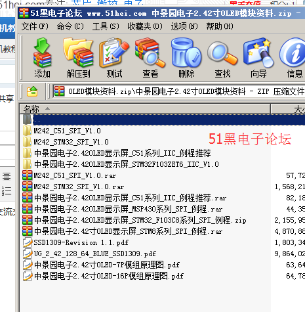Run the 测试 (Test) archive tool
305x312 pixels.
click(114, 58)
